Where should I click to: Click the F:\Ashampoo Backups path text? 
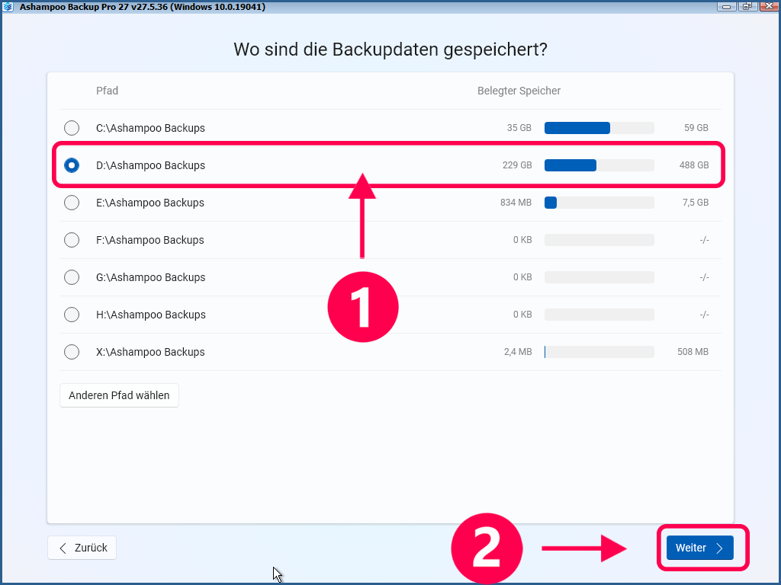click(x=150, y=240)
